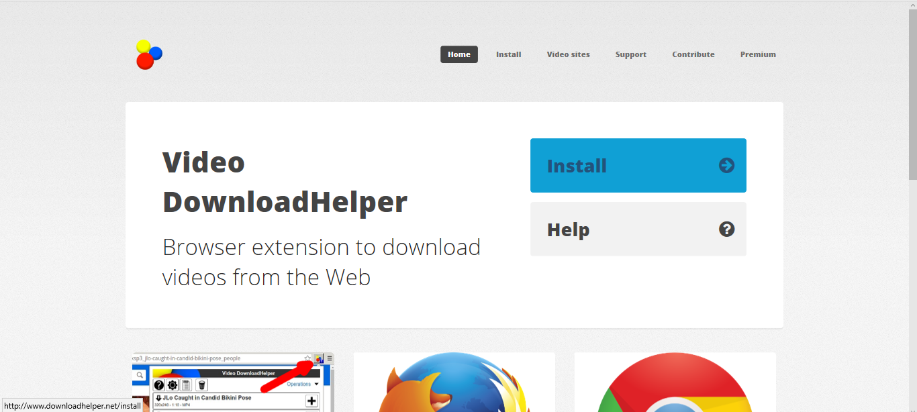The image size is (917, 412).
Task: Click the gray Help button
Action: pos(638,229)
